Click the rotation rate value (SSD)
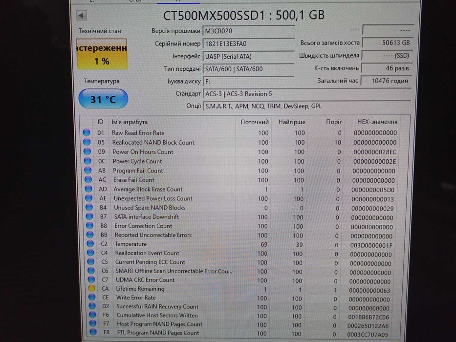The width and height of the screenshot is (456, 342). coord(387,56)
